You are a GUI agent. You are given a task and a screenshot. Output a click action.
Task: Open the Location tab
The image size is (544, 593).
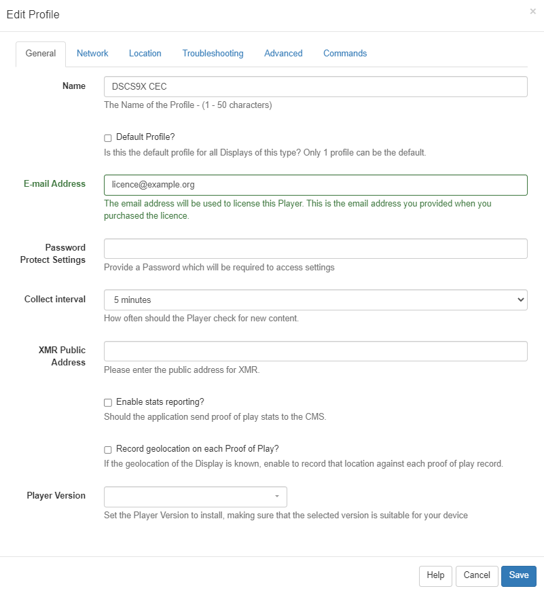[145, 54]
